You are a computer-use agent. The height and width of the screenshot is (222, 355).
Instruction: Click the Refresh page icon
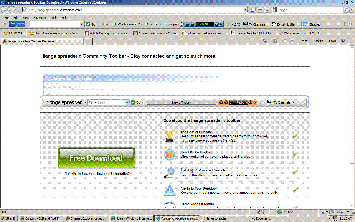260,10
